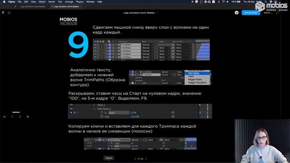The height and width of the screenshot is (163, 290).
Task: Click the Start property name label
Action: [x=112, y=113]
